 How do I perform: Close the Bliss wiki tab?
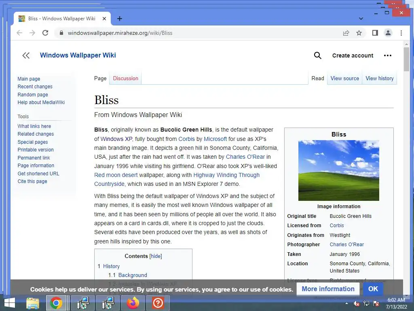(104, 19)
